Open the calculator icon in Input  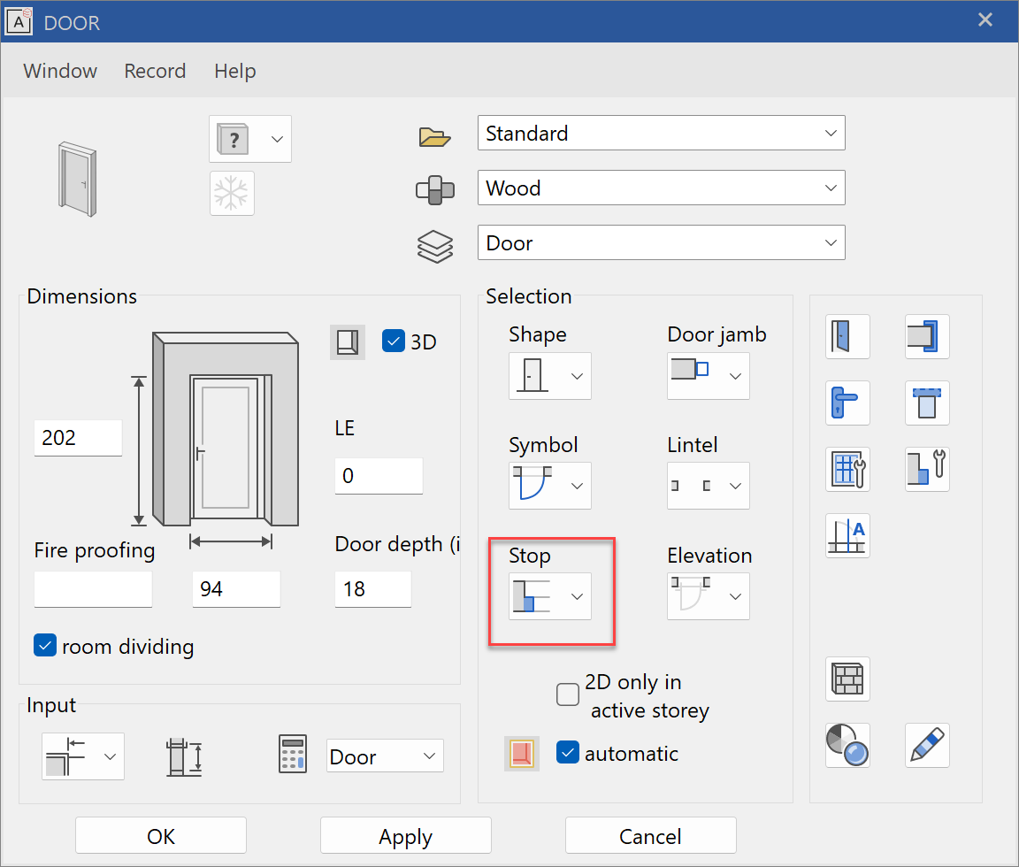[x=293, y=755]
